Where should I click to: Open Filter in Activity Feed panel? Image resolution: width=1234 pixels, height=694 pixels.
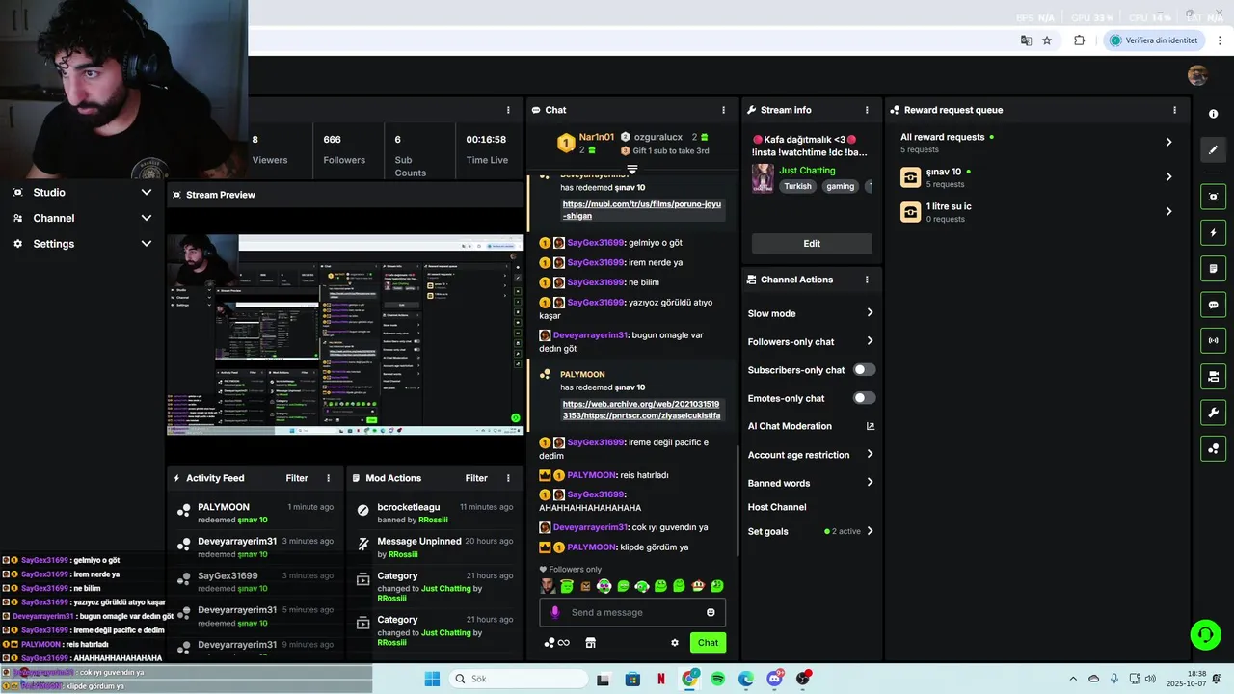(x=297, y=478)
